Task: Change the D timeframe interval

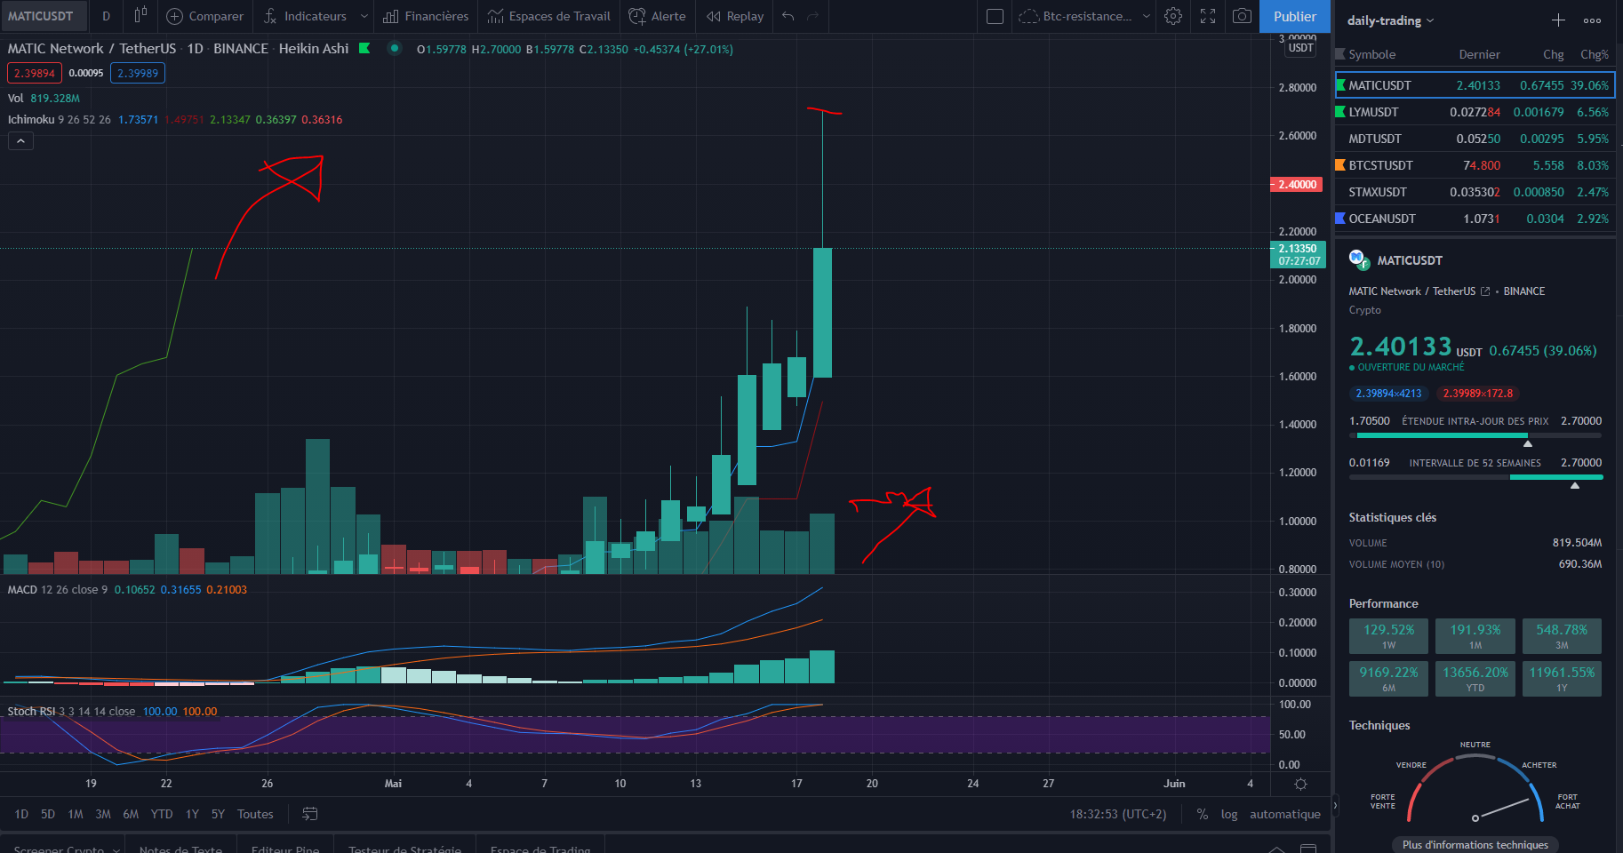Action: pos(107,16)
